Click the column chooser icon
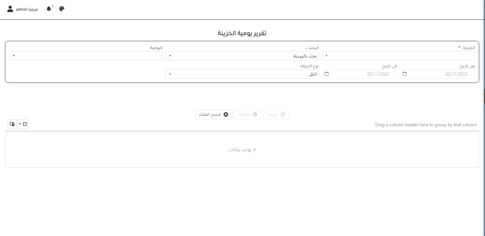 coord(12,124)
